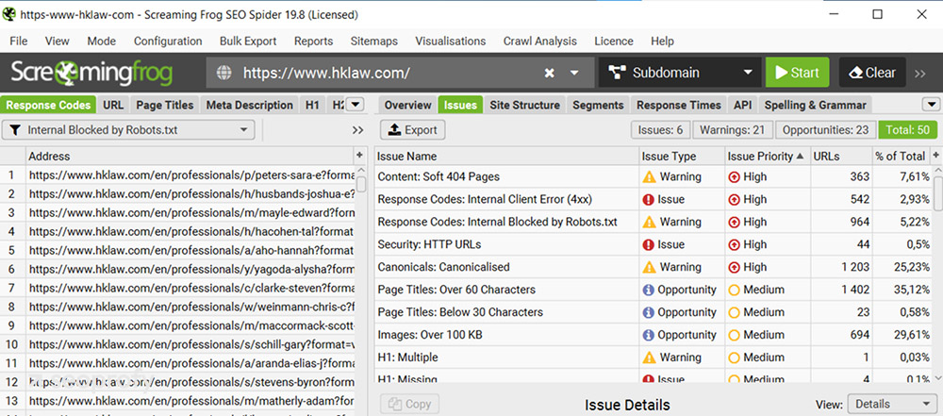This screenshot has height=416, width=943.
Task: Sort by Issue Name column
Action: [x=506, y=156]
